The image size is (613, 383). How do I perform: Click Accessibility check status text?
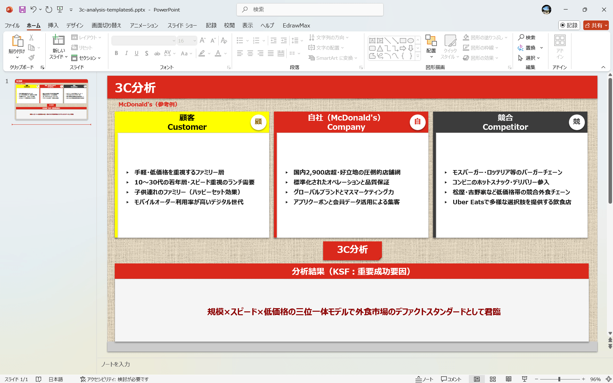pyautogui.click(x=114, y=379)
